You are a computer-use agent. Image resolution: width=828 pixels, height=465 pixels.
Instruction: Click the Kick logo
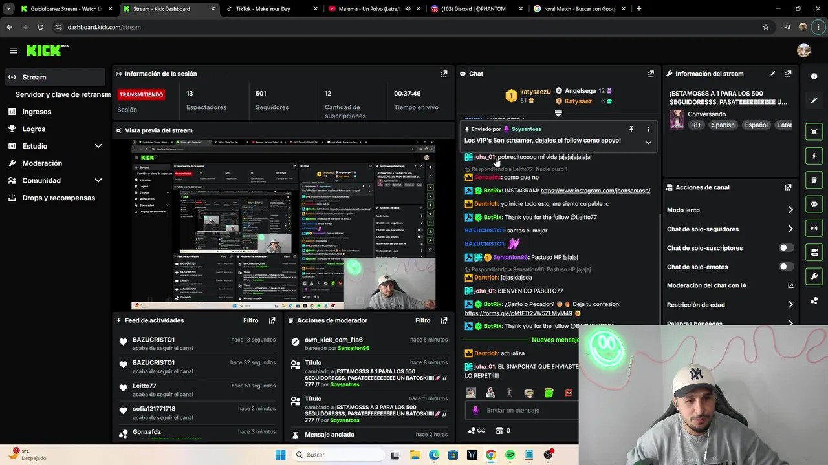47,50
